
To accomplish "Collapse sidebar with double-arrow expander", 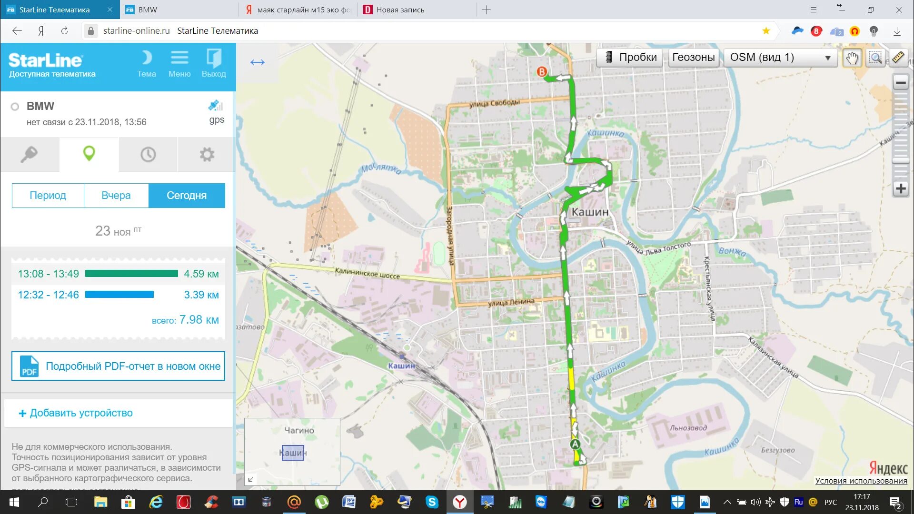I will (257, 62).
